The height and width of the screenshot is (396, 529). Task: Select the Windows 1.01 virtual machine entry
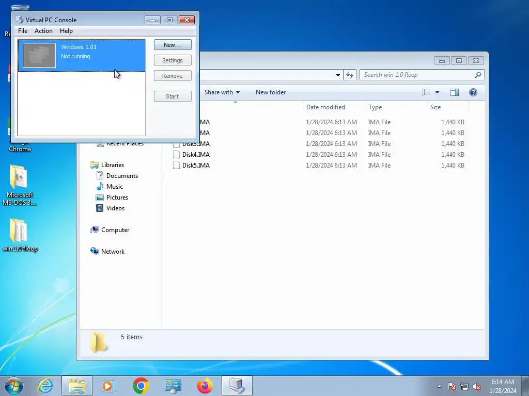pos(81,55)
